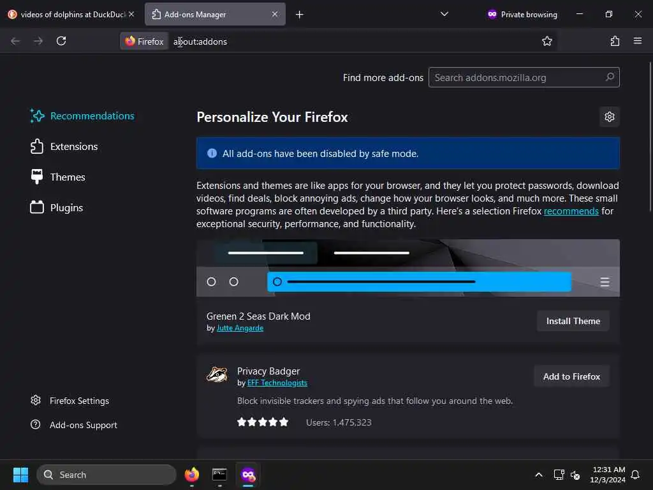
Task: Click Firefox private window taskbar icon
Action: tap(248, 475)
